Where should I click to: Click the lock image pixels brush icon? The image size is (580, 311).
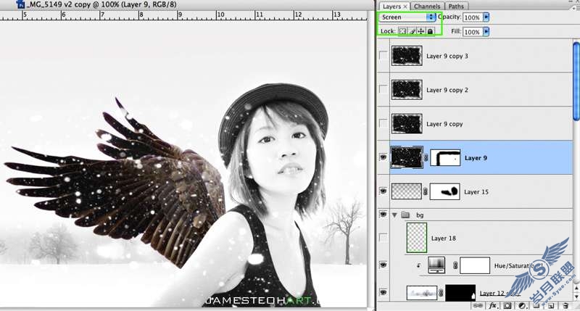pos(412,31)
